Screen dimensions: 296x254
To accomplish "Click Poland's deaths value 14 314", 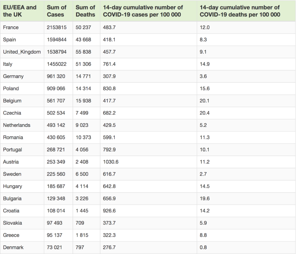I will pos(83,89).
